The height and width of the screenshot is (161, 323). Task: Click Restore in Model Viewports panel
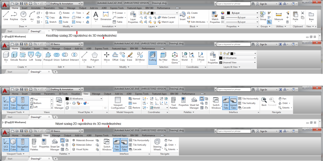click(x=134, y=108)
